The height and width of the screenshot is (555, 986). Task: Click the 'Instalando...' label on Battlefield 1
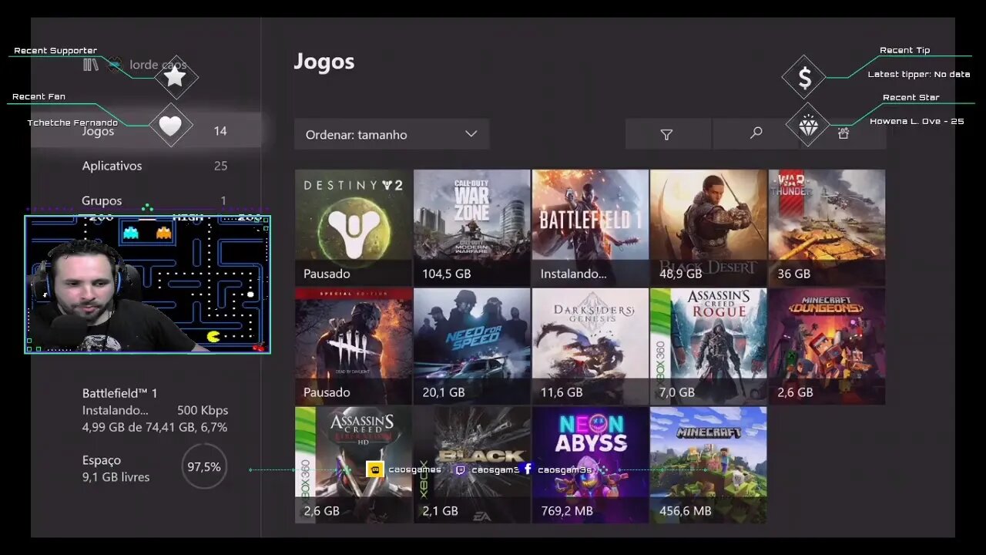(x=574, y=274)
